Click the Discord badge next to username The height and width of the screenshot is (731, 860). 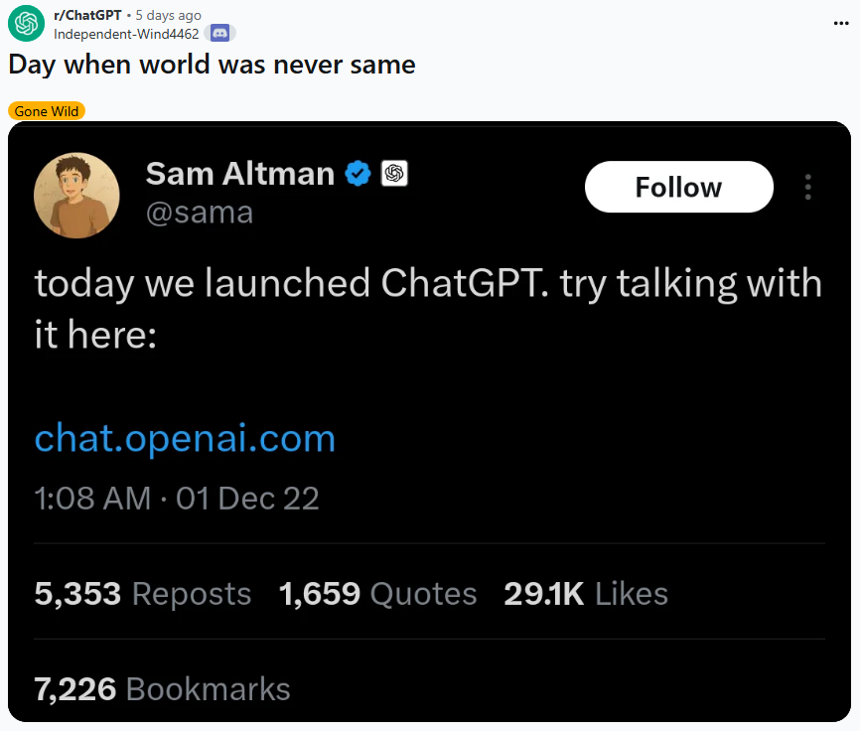[x=220, y=33]
